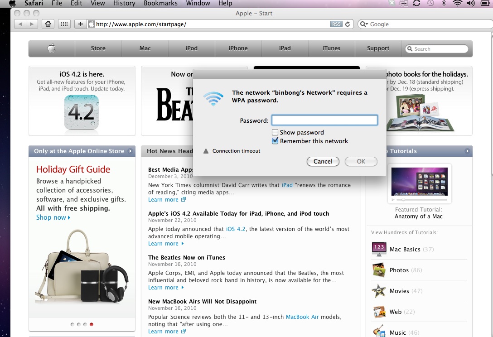
Task: Uncheck Remember this network checkbox
Action: coord(275,141)
